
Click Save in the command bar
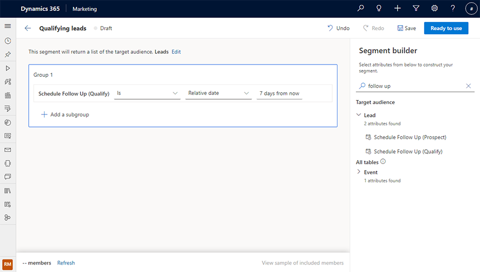[406, 28]
